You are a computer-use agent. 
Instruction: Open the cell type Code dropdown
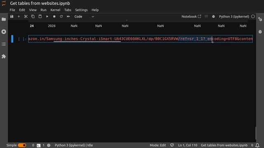[x=84, y=16]
